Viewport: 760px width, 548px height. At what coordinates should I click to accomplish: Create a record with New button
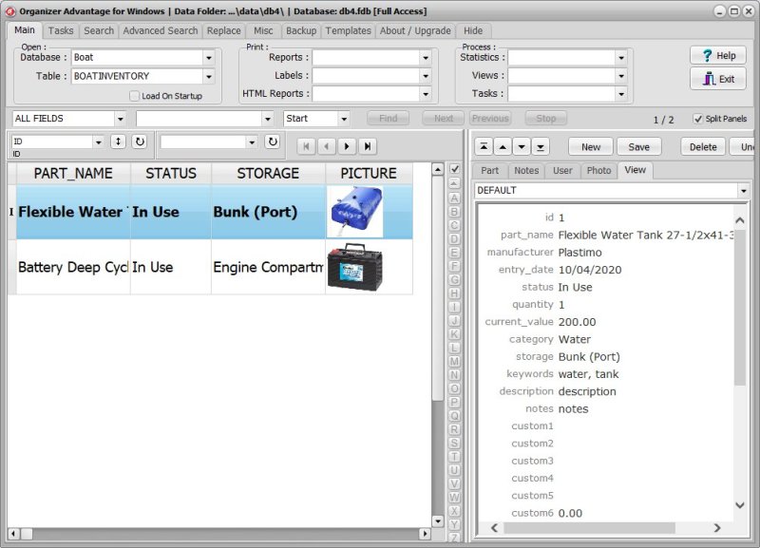click(x=591, y=147)
